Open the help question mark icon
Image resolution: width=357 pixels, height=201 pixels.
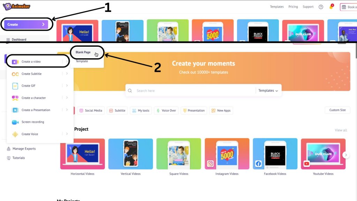click(x=321, y=7)
